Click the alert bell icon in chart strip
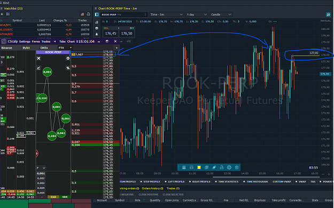The image size is (334, 208). click(97, 34)
